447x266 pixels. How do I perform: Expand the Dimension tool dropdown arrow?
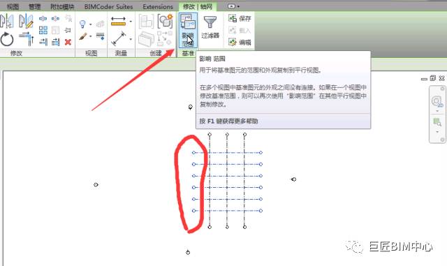tap(131, 39)
